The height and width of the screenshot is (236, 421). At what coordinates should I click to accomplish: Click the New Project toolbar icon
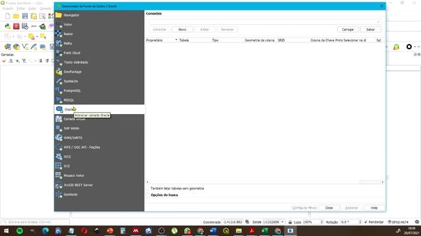click(x=7, y=16)
